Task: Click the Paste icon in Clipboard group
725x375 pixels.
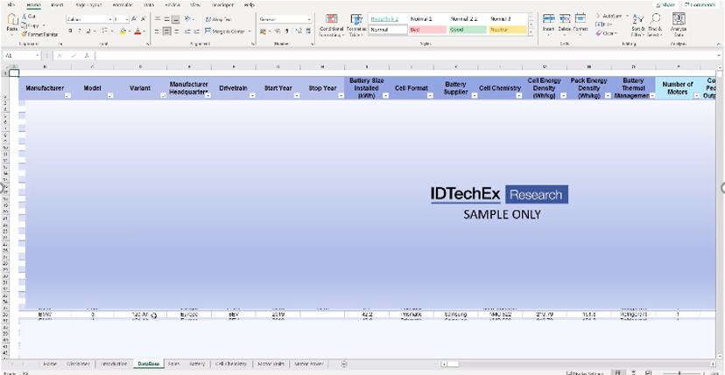Action: coord(12,20)
